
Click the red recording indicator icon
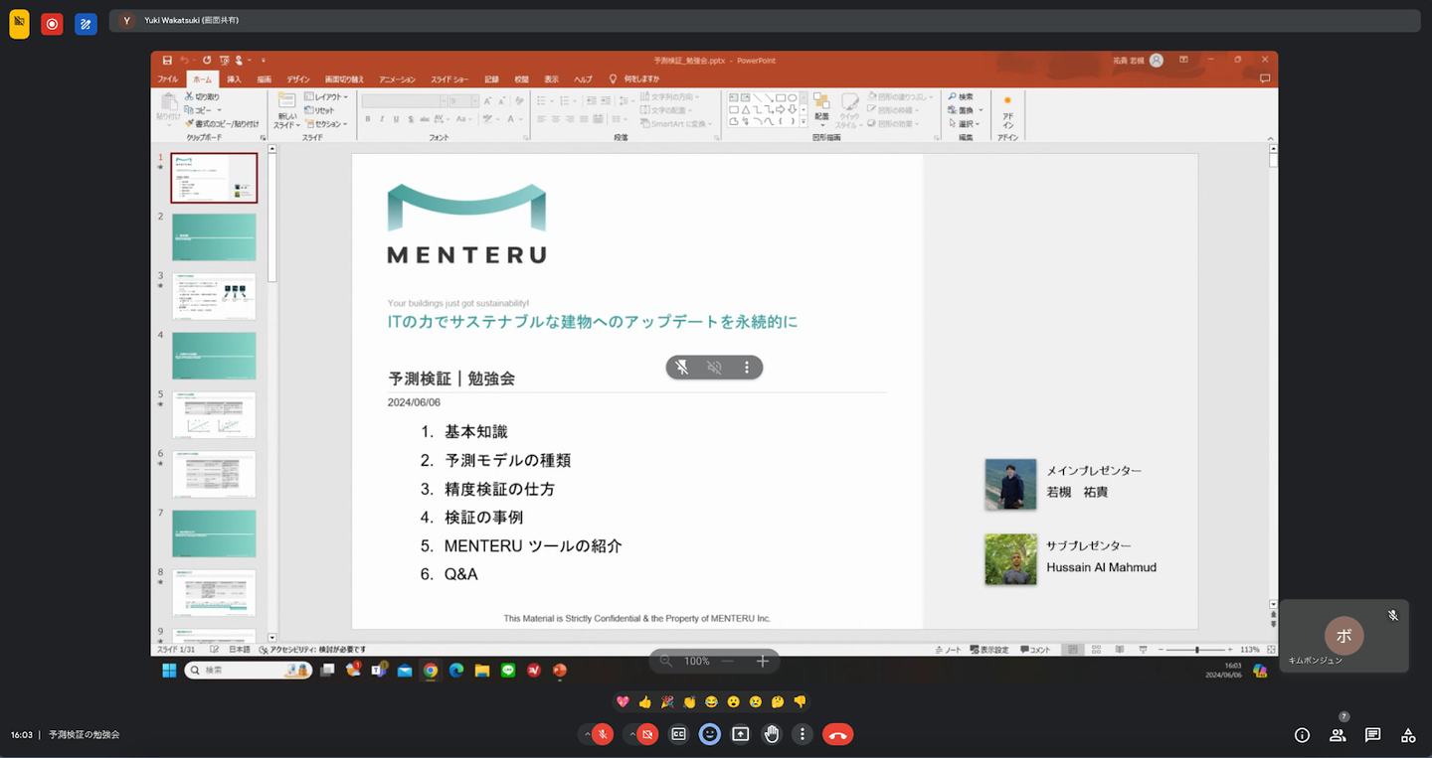(52, 23)
